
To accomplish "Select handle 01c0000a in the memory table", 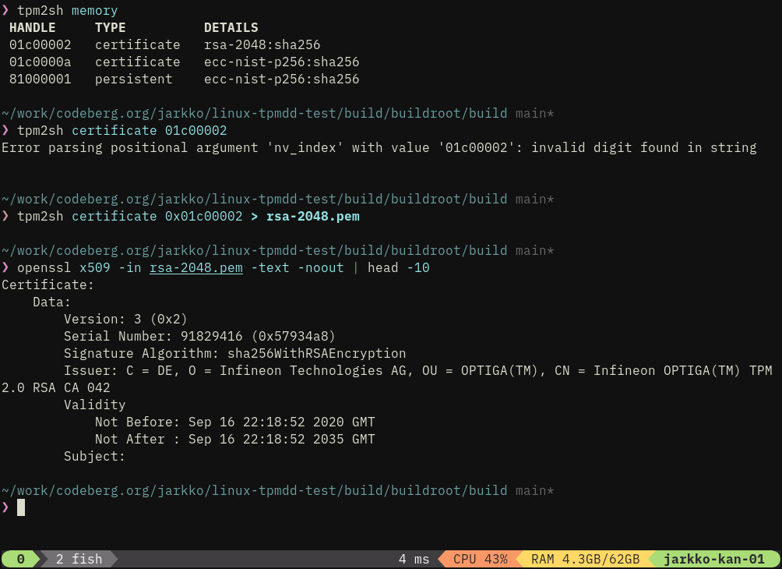I will (41, 62).
